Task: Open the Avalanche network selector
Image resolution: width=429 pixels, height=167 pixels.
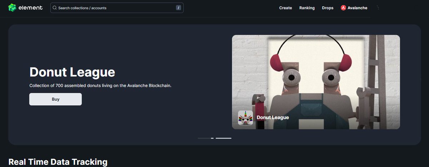Action: pyautogui.click(x=354, y=8)
